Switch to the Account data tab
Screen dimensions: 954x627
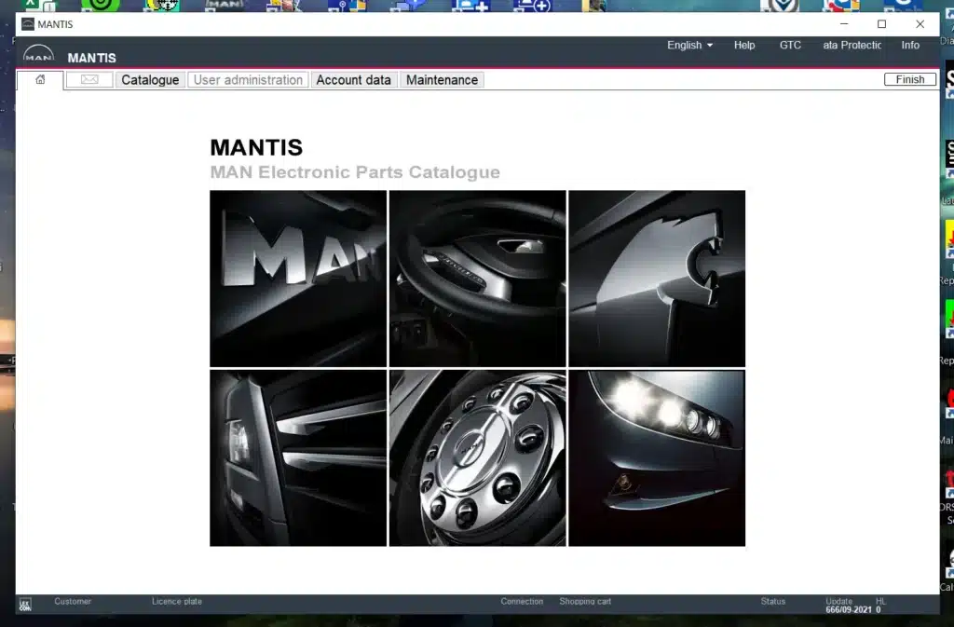353,80
